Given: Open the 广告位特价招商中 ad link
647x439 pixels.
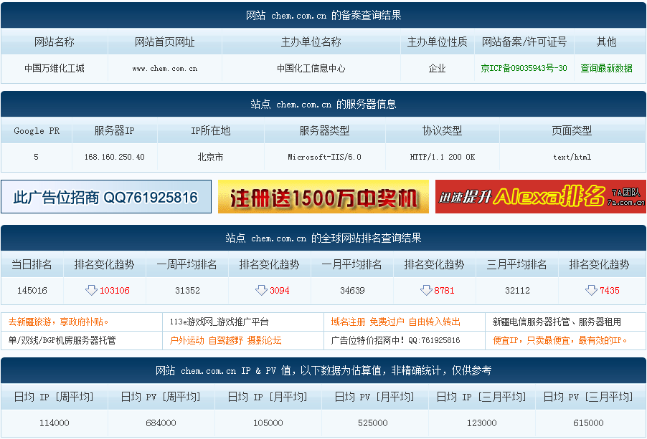Looking at the screenshot, I should tap(395, 340).
